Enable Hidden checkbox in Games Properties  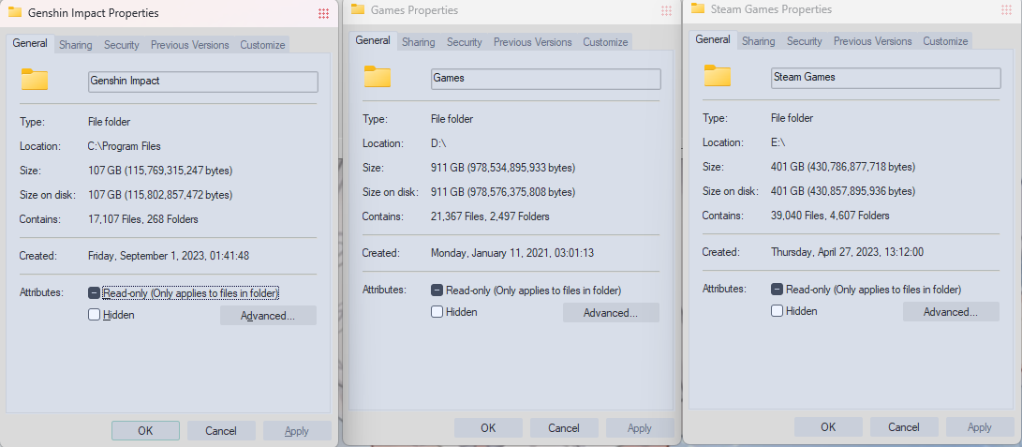pyautogui.click(x=437, y=312)
